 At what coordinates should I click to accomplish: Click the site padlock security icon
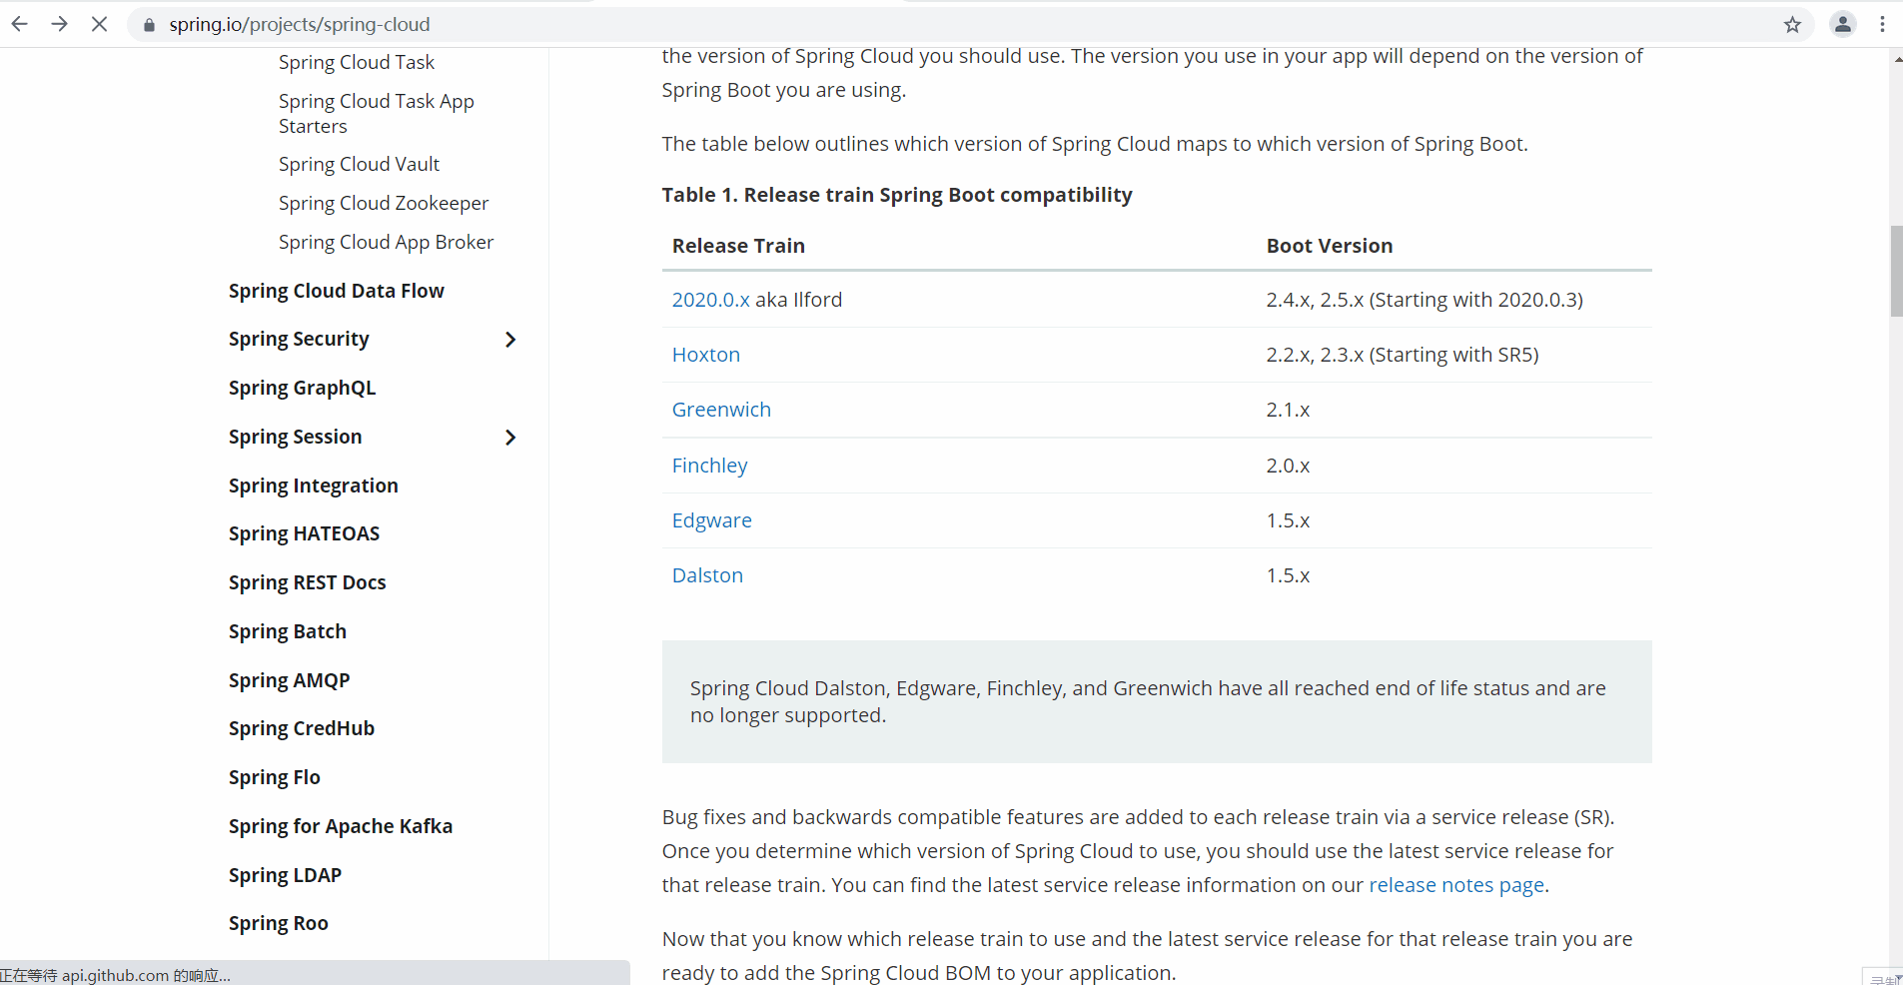[x=149, y=25]
